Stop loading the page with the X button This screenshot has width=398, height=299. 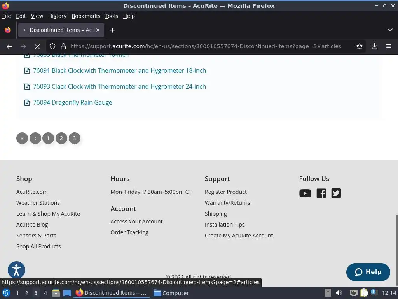[x=37, y=47]
